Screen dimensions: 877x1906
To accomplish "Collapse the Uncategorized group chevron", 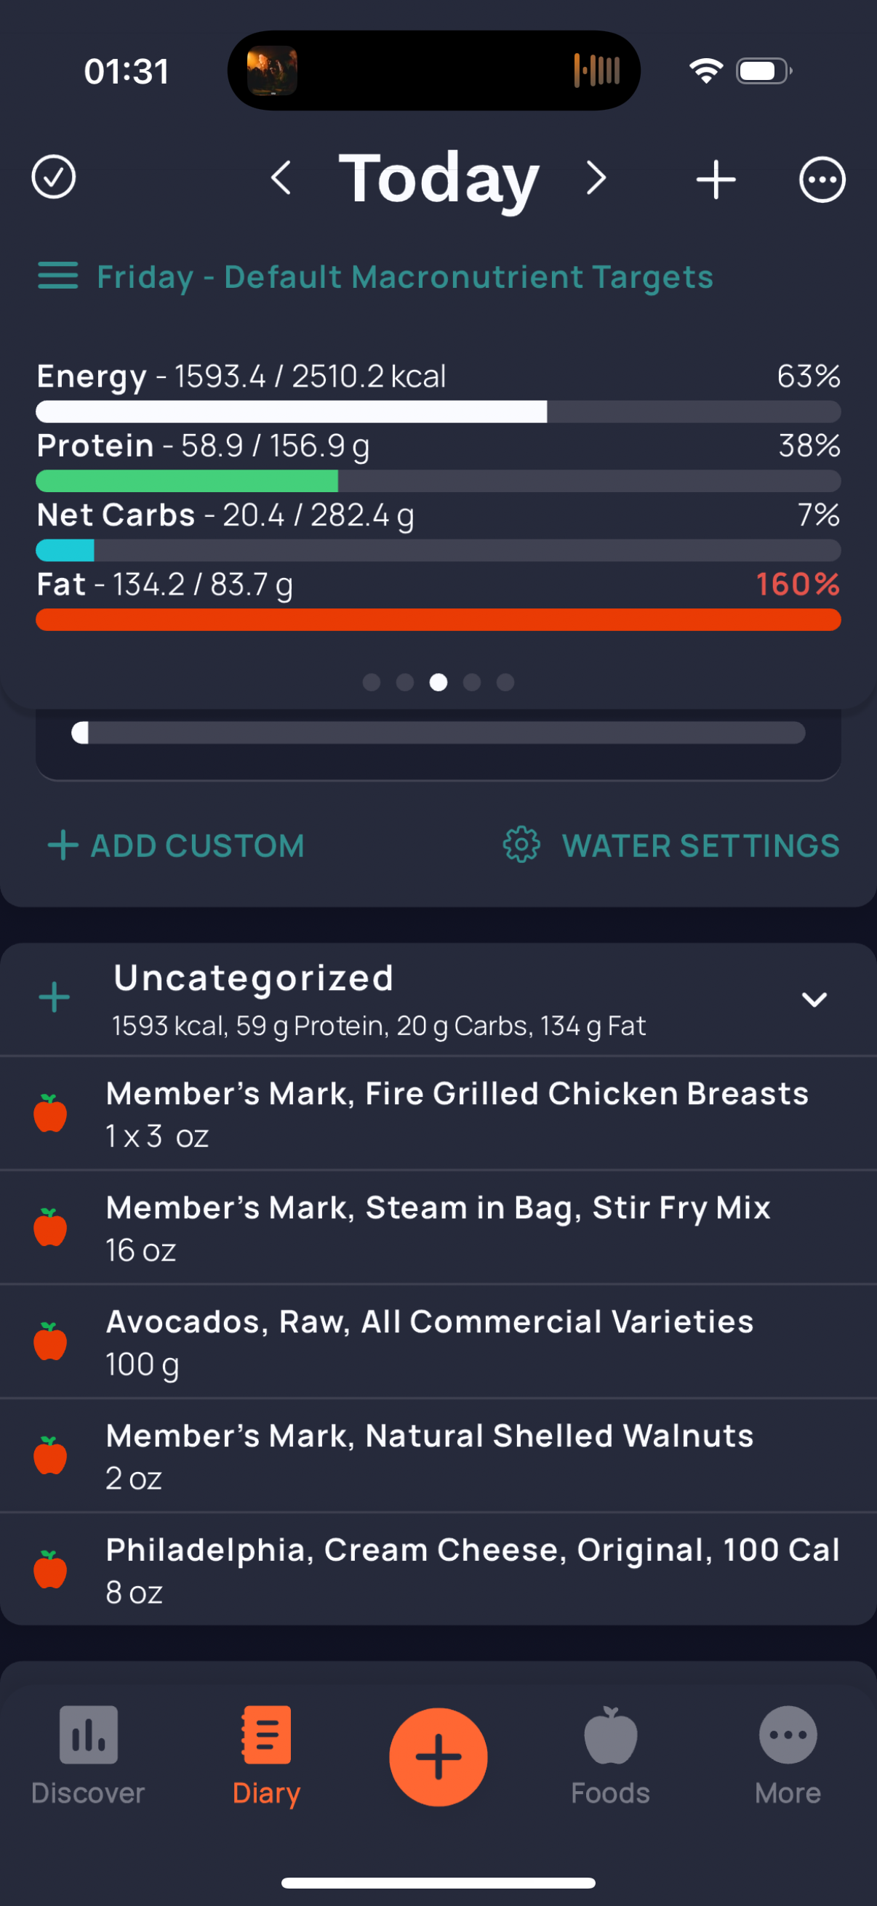I will tap(814, 1000).
